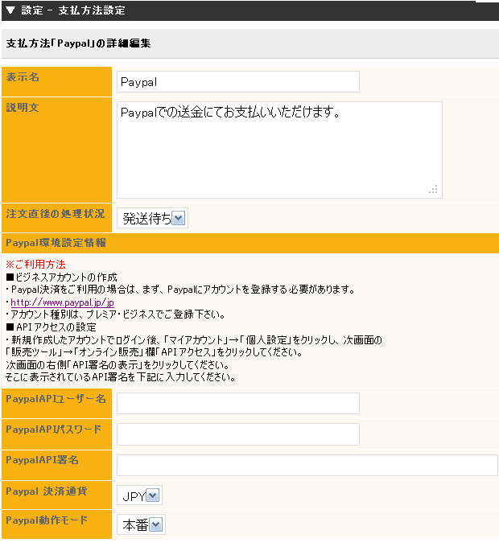Image resolution: width=499 pixels, height=559 pixels.
Task: Open the Paypal動作モード dropdown (本番)
Action: (x=141, y=524)
